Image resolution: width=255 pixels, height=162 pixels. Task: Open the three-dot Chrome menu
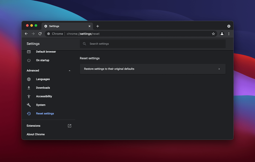(229, 33)
